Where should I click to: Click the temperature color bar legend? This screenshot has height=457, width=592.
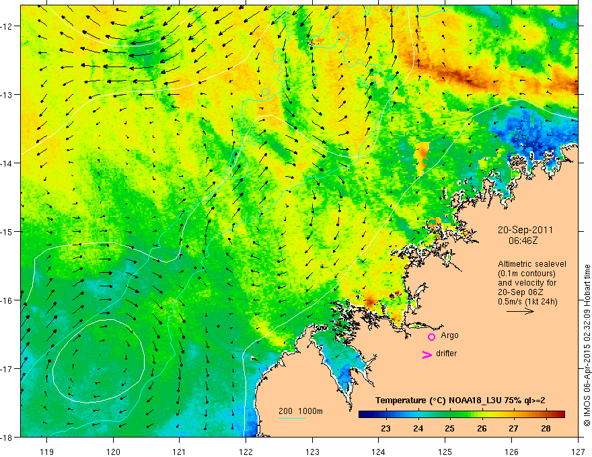point(461,415)
